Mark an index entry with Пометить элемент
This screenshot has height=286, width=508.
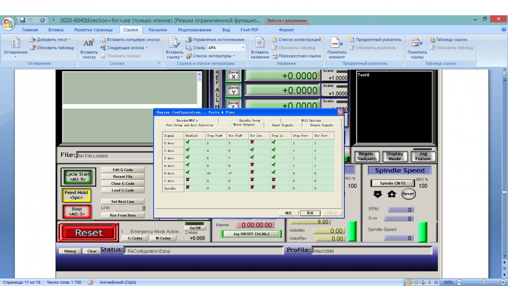(337, 48)
